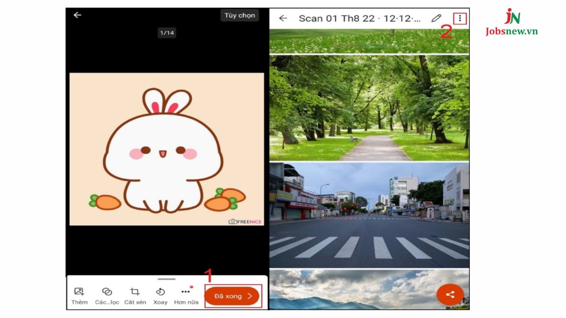Click the Jobsnew.vn logo
The height and width of the screenshot is (318, 566).
(x=512, y=22)
